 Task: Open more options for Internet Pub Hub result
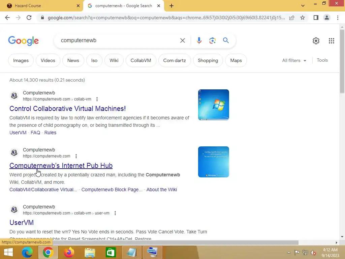coord(76,156)
